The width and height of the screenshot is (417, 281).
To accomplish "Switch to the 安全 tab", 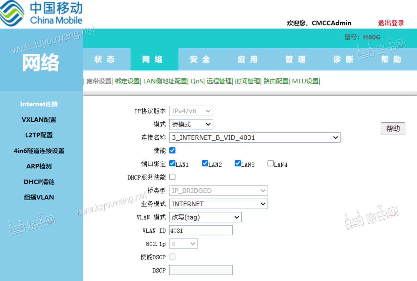I will point(200,59).
